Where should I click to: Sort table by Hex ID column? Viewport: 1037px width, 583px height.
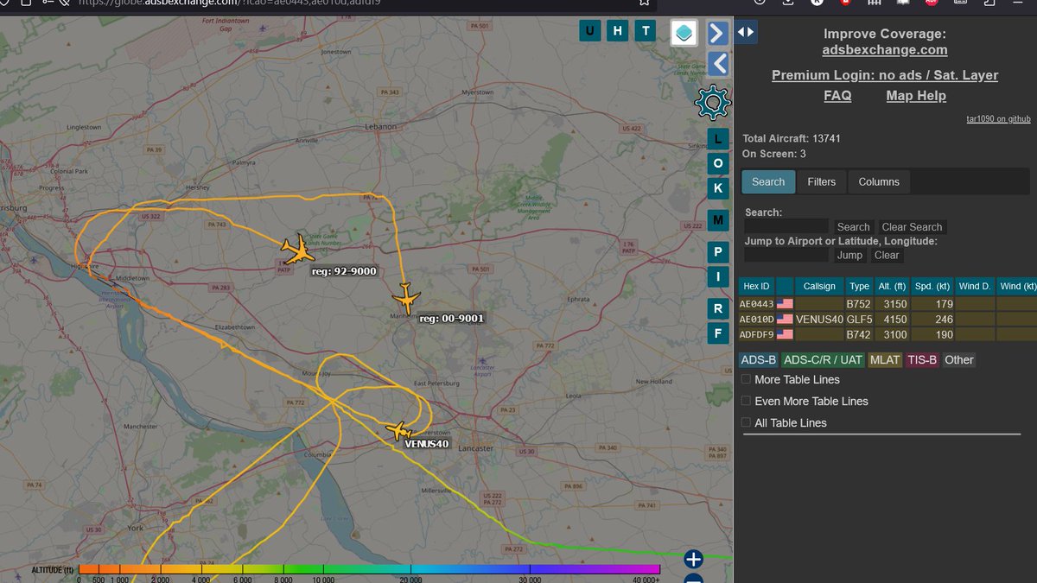(x=757, y=286)
